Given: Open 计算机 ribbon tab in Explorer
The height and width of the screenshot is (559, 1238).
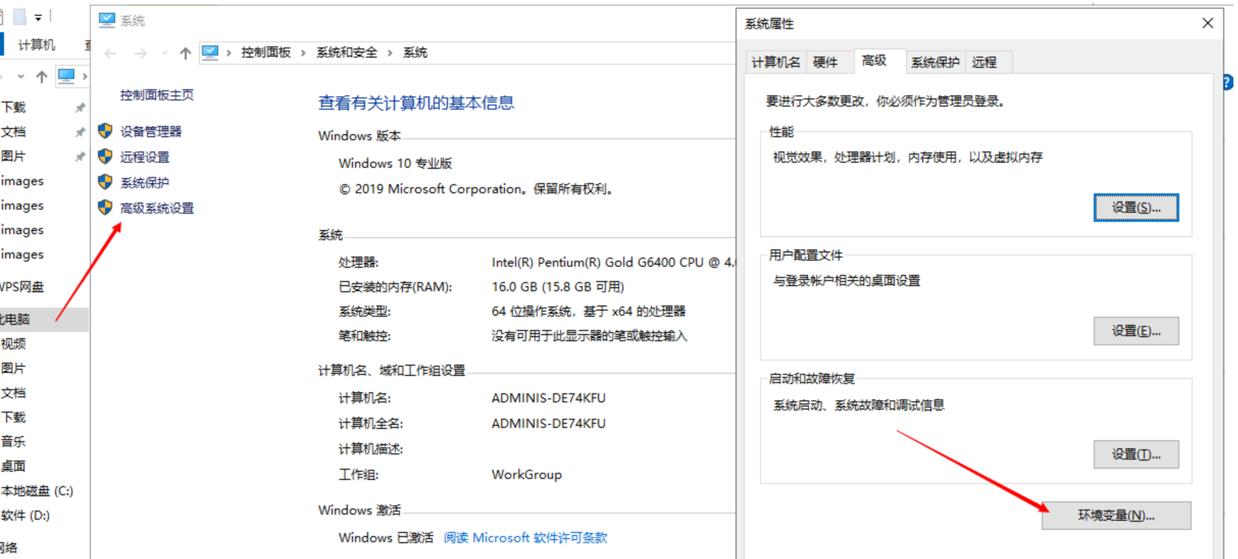Looking at the screenshot, I should pos(37,45).
